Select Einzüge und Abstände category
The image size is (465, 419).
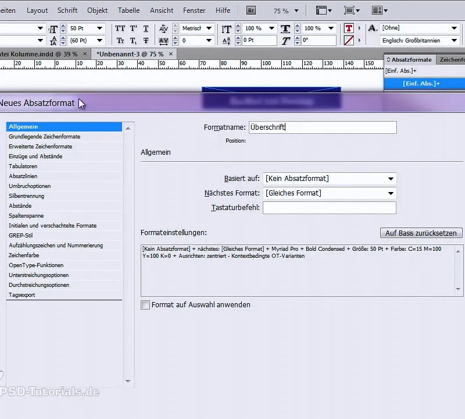[x=64, y=156]
